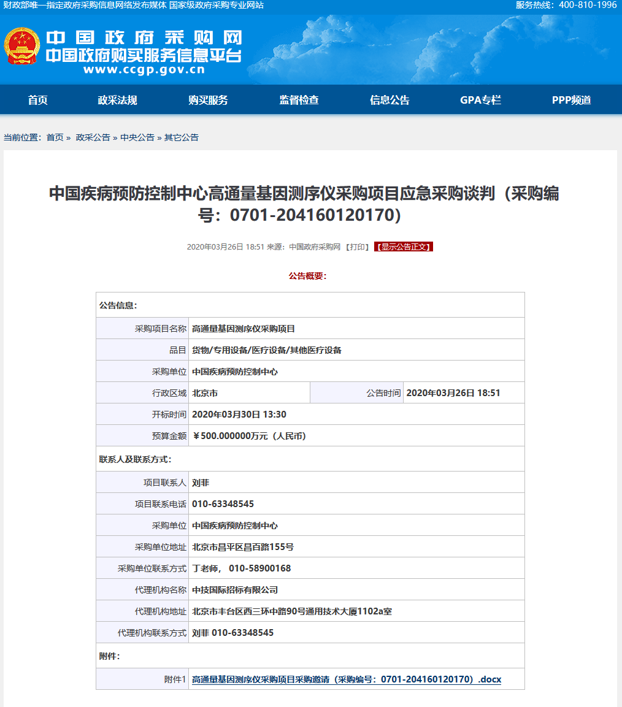This screenshot has width=622, height=707.
Task: Select project contact phone 010-63348545
Action: 223,504
